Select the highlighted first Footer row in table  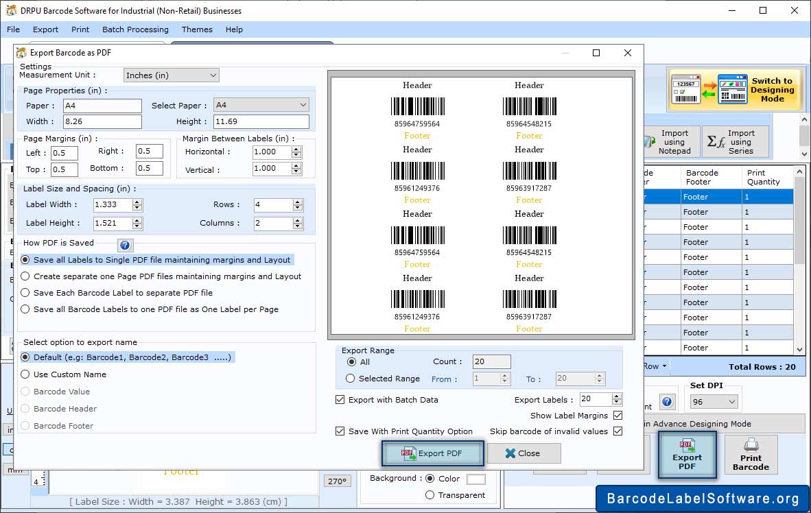click(x=712, y=197)
